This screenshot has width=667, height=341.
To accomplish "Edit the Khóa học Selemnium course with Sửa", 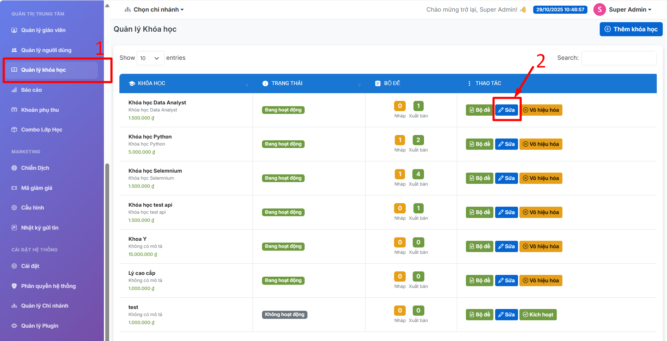I will pyautogui.click(x=506, y=178).
